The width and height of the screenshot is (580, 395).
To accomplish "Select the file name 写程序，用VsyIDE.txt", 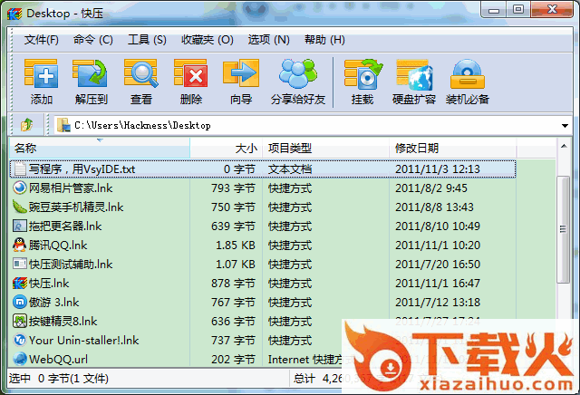I will click(82, 169).
